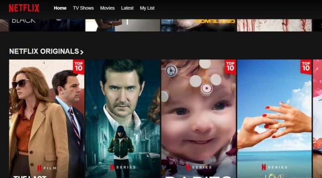Open the Movies section
The image size is (322, 178).
107,8
